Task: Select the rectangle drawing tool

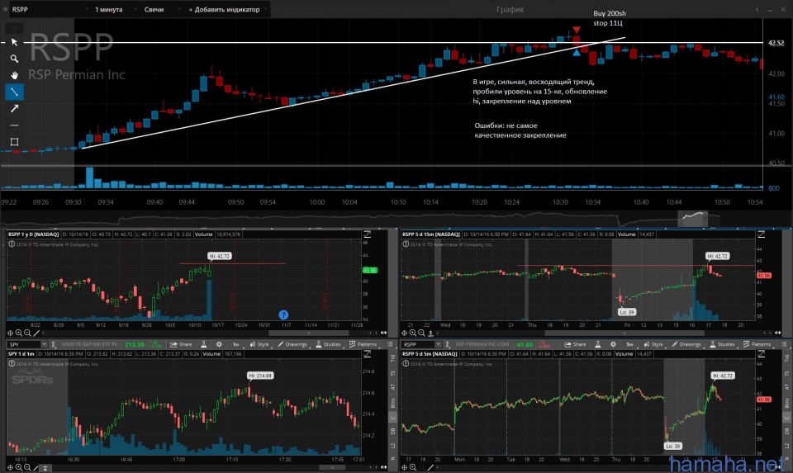Action: point(14,141)
